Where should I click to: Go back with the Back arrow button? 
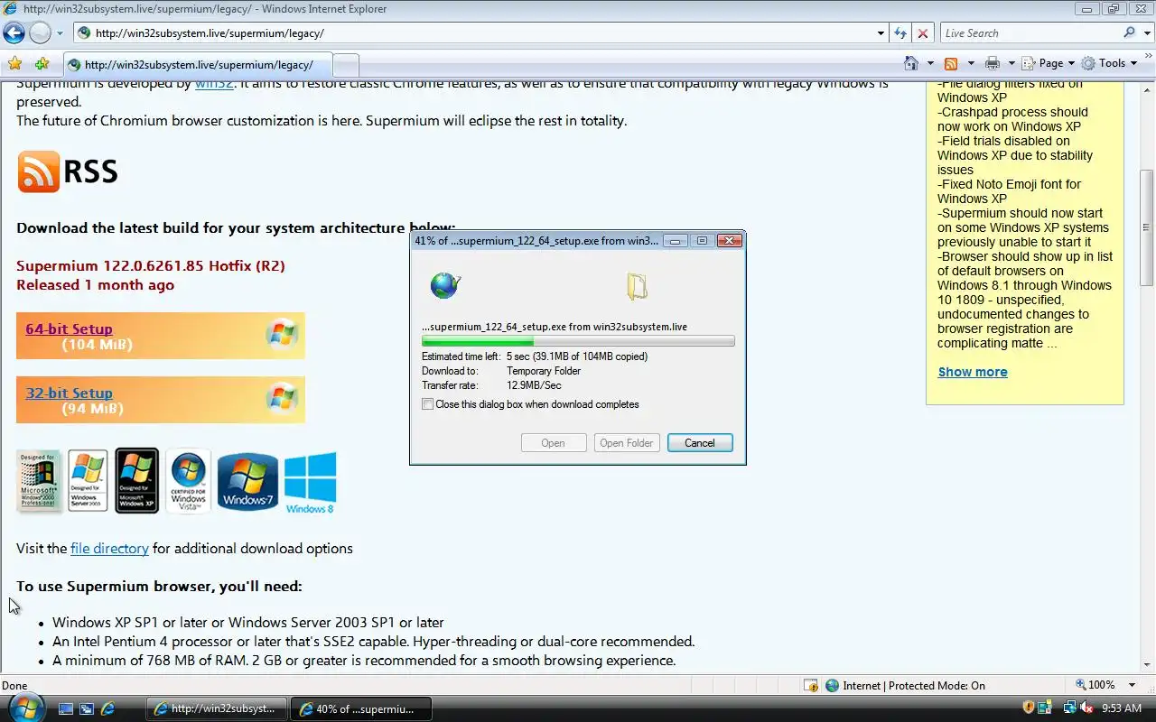14,33
